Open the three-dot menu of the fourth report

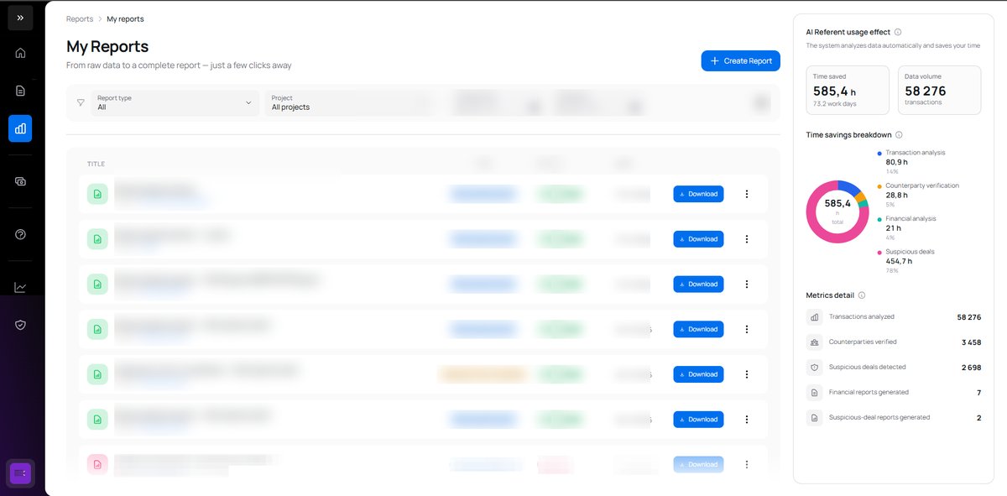(x=747, y=329)
